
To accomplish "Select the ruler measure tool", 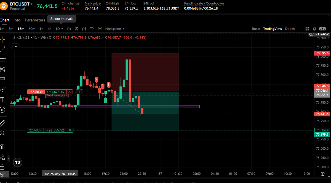I will [2, 123].
